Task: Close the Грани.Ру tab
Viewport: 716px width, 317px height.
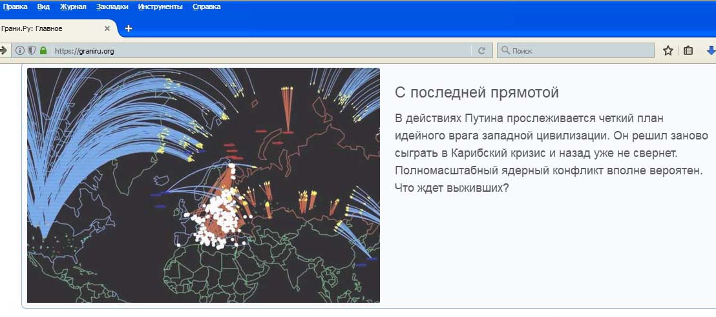Action: pos(107,28)
